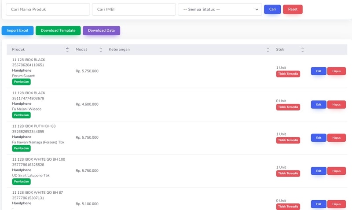Click Hapus for IBOX WHITE GO BH 87
The height and width of the screenshot is (210, 352).
coord(336,204)
